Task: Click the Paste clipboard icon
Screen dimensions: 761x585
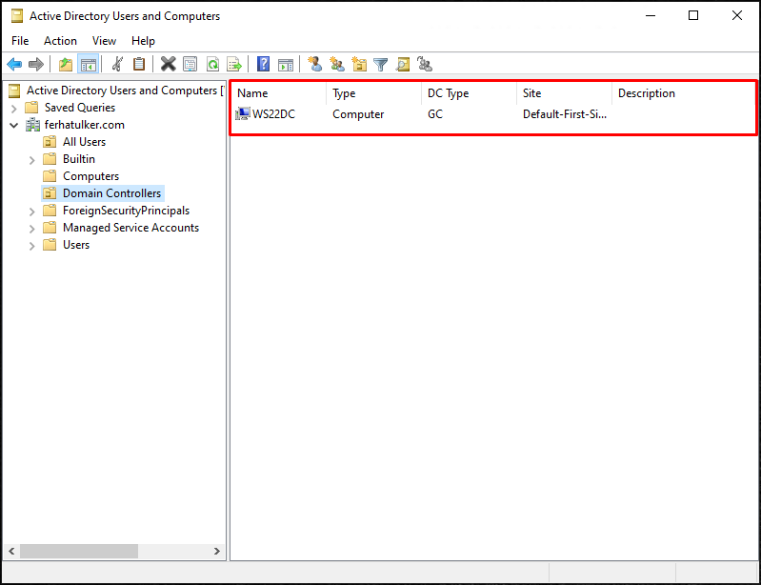Action: tap(139, 64)
